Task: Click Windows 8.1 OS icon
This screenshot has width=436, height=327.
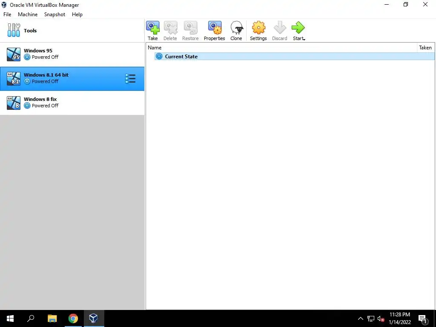Action: [x=14, y=79]
